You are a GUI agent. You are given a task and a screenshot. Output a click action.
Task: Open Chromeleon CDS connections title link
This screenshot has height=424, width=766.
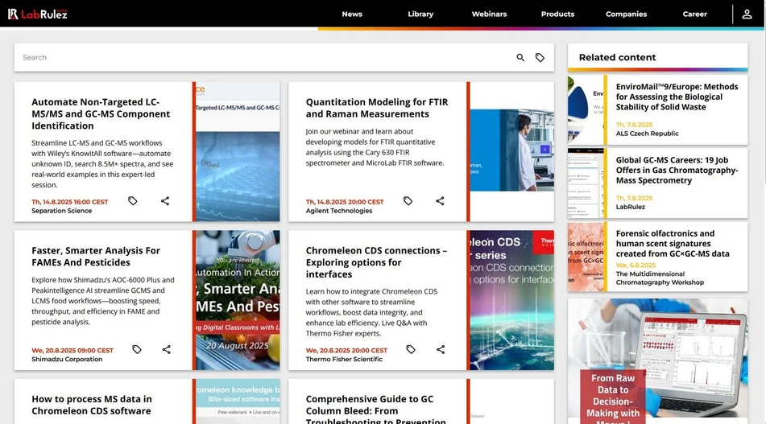click(376, 262)
